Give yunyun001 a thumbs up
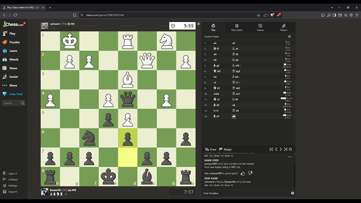 click(x=243, y=173)
